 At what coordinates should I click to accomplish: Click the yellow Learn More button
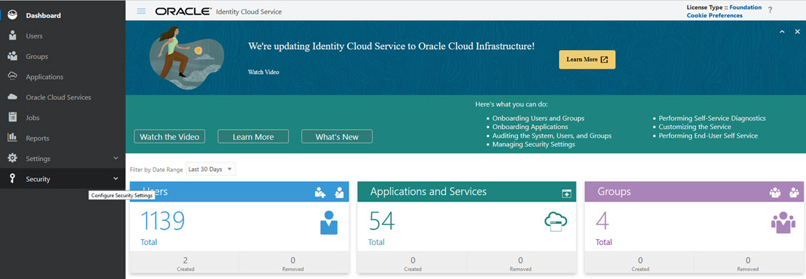click(x=587, y=59)
